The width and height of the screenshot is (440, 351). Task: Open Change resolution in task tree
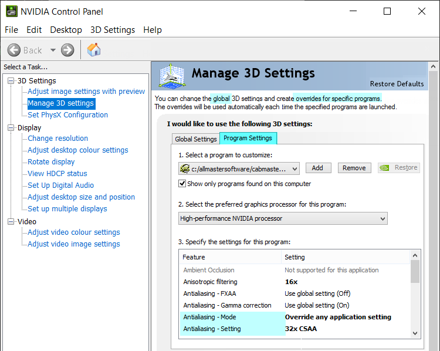(57, 139)
